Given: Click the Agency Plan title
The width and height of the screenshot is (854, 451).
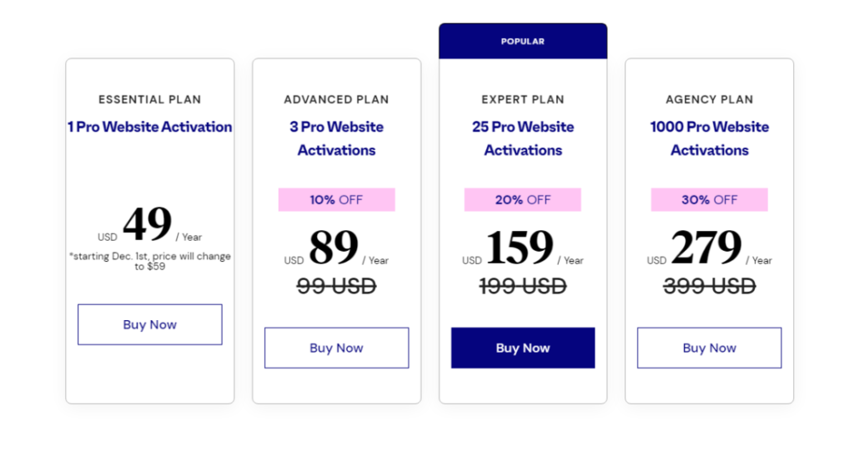Looking at the screenshot, I should click(x=709, y=99).
